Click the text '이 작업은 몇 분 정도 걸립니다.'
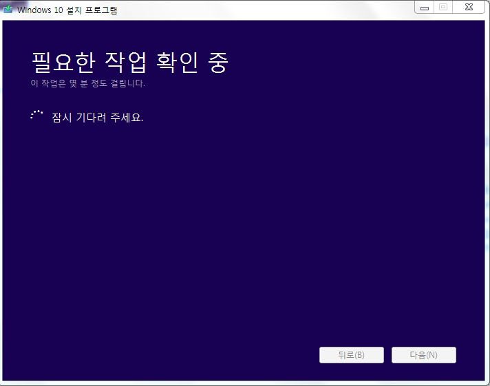This screenshot has height=386, width=490. point(88,83)
